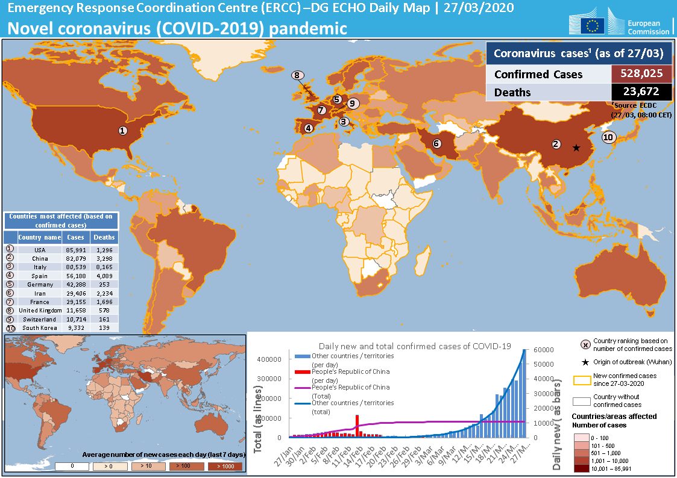Click the confirmed cases value 528,025
Viewport: 677px width, 478px height.
pyautogui.click(x=641, y=73)
